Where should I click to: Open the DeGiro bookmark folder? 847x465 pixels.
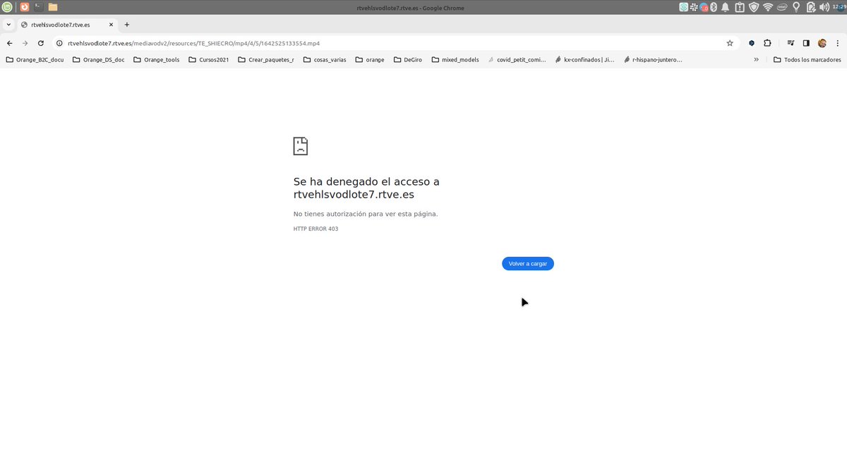click(x=408, y=60)
